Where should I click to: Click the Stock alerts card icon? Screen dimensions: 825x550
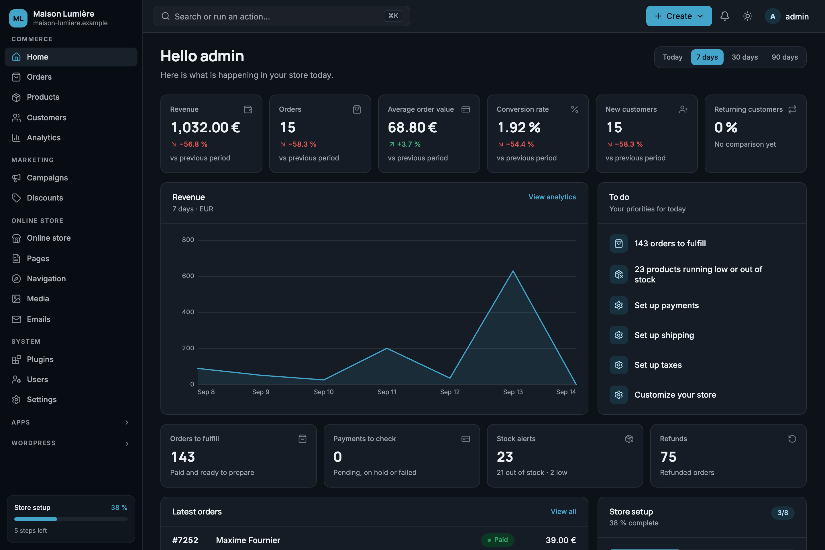click(629, 439)
